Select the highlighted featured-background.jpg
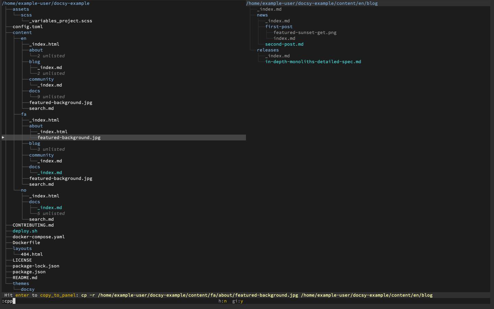Screen dimensions: 494x309 [69, 137]
